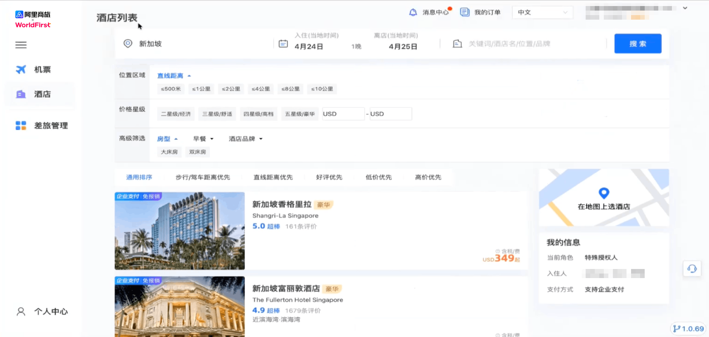Open the 中文 language dropdown
The height and width of the screenshot is (337, 709).
[x=542, y=12]
